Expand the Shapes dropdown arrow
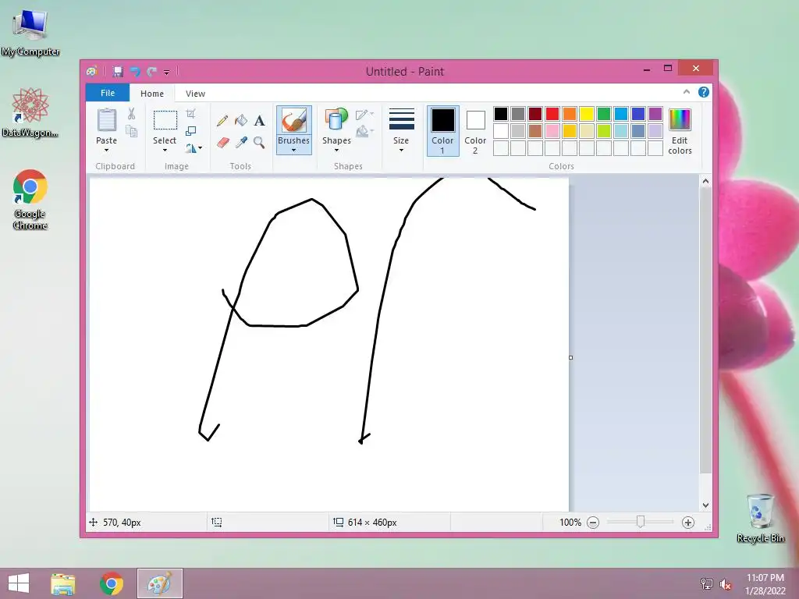 tap(336, 151)
